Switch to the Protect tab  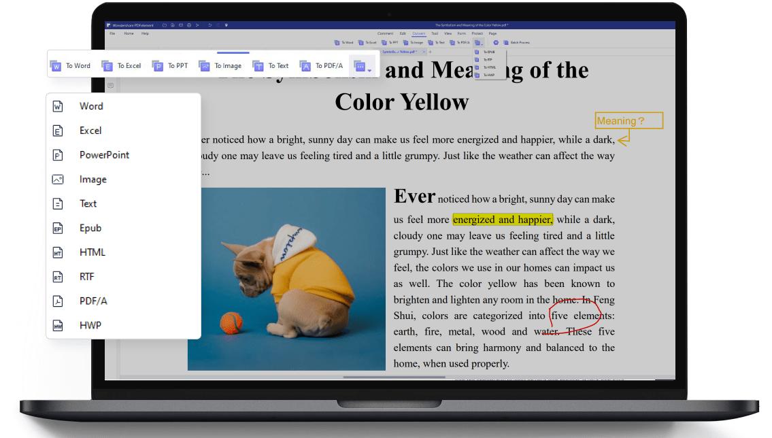(477, 33)
